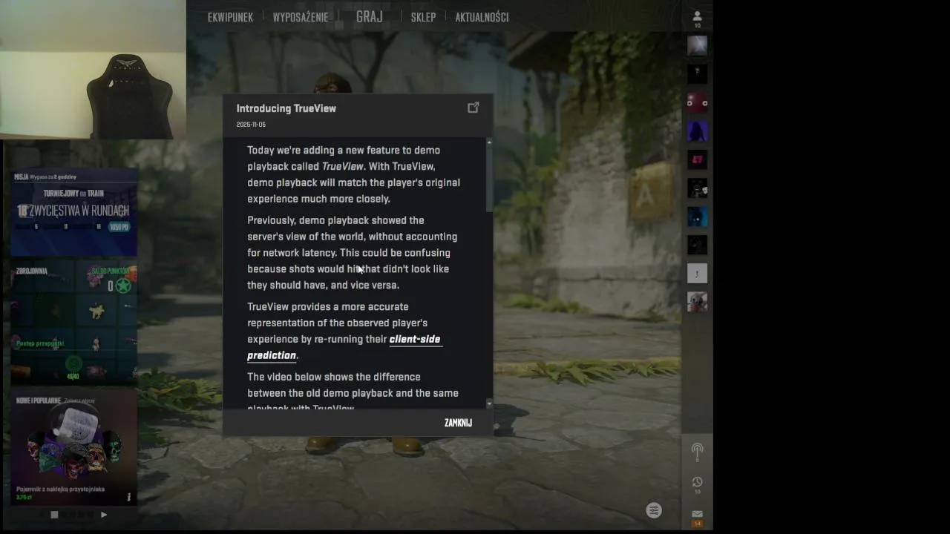Open the NOWE I POPULARNE store tile
The image size is (950, 534).
(73, 449)
